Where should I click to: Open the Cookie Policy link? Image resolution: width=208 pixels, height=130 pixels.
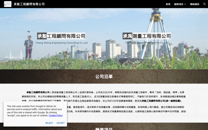pyautogui.click(x=55, y=115)
